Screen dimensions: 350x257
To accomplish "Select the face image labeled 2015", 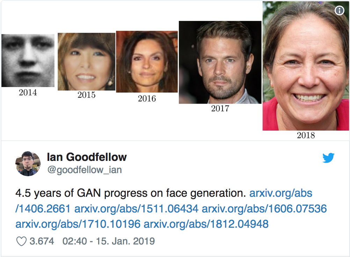I will tap(86, 62).
